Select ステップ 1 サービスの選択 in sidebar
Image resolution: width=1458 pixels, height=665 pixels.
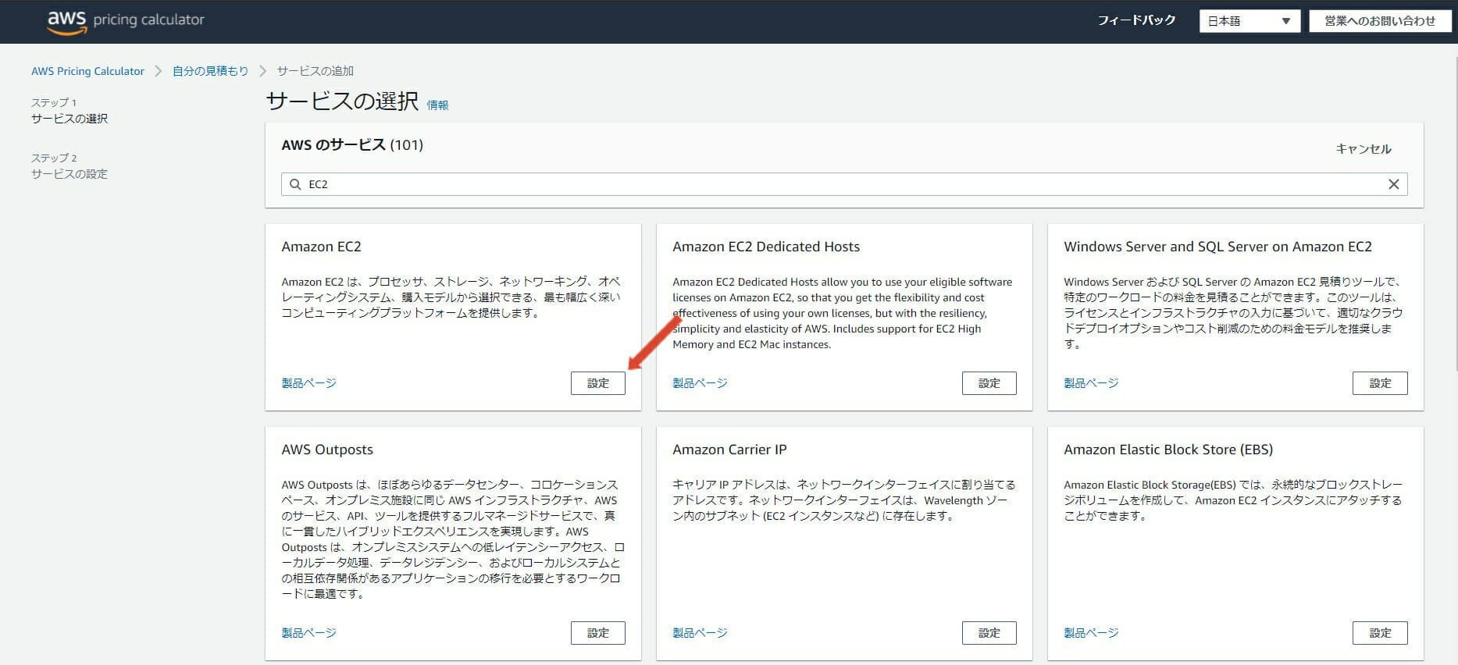[70, 111]
